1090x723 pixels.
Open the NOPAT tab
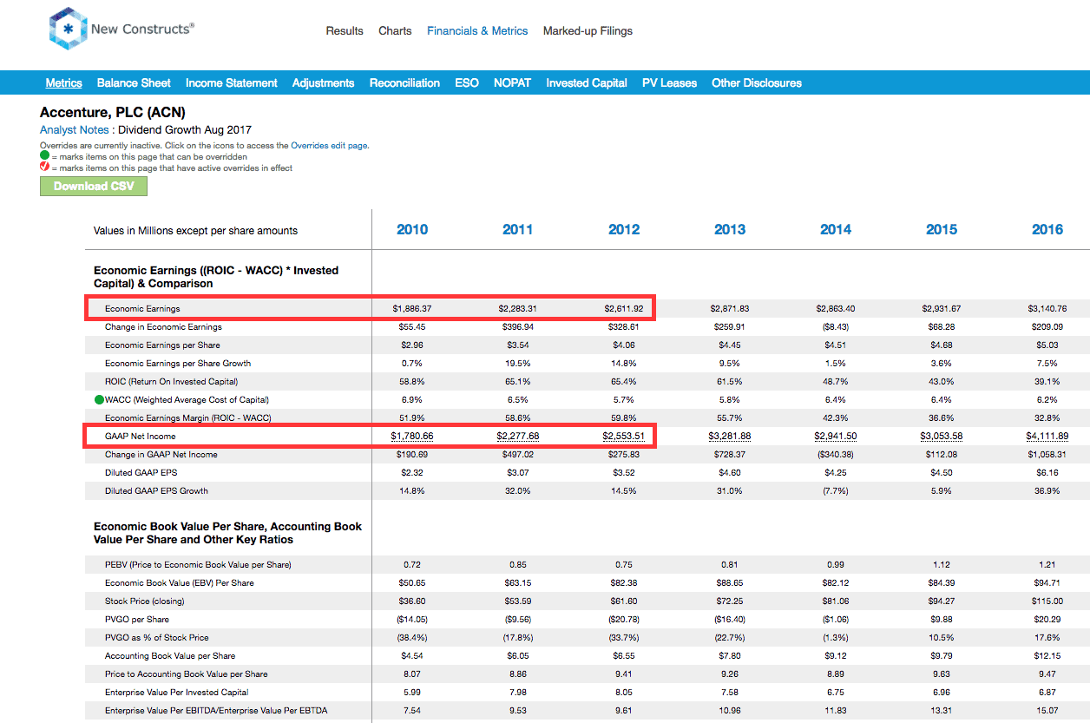click(512, 83)
